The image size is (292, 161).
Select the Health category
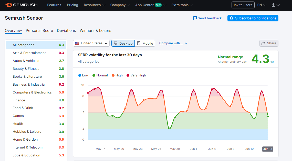(36, 124)
